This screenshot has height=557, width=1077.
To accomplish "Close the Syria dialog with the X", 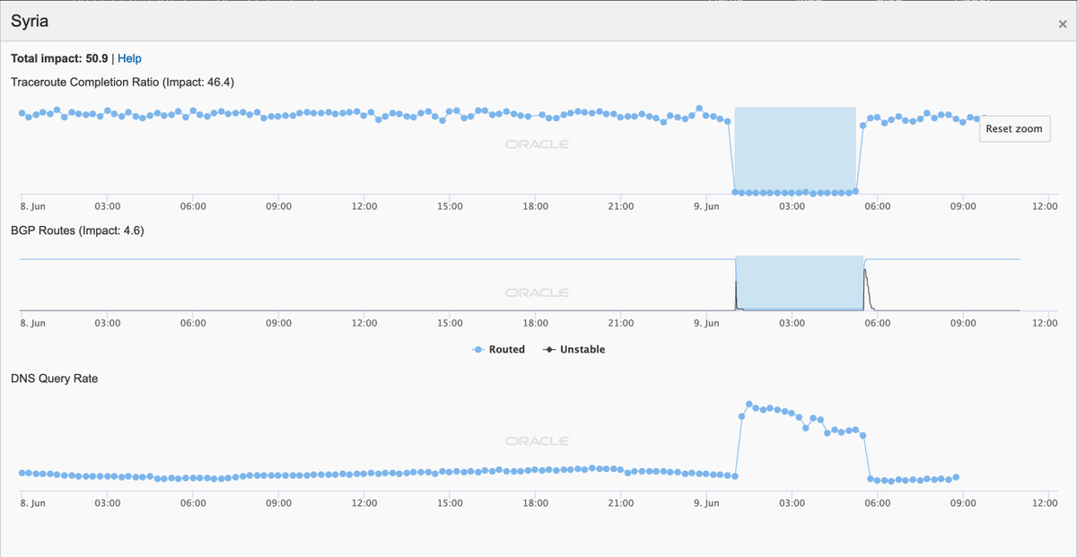I will coord(1063,24).
